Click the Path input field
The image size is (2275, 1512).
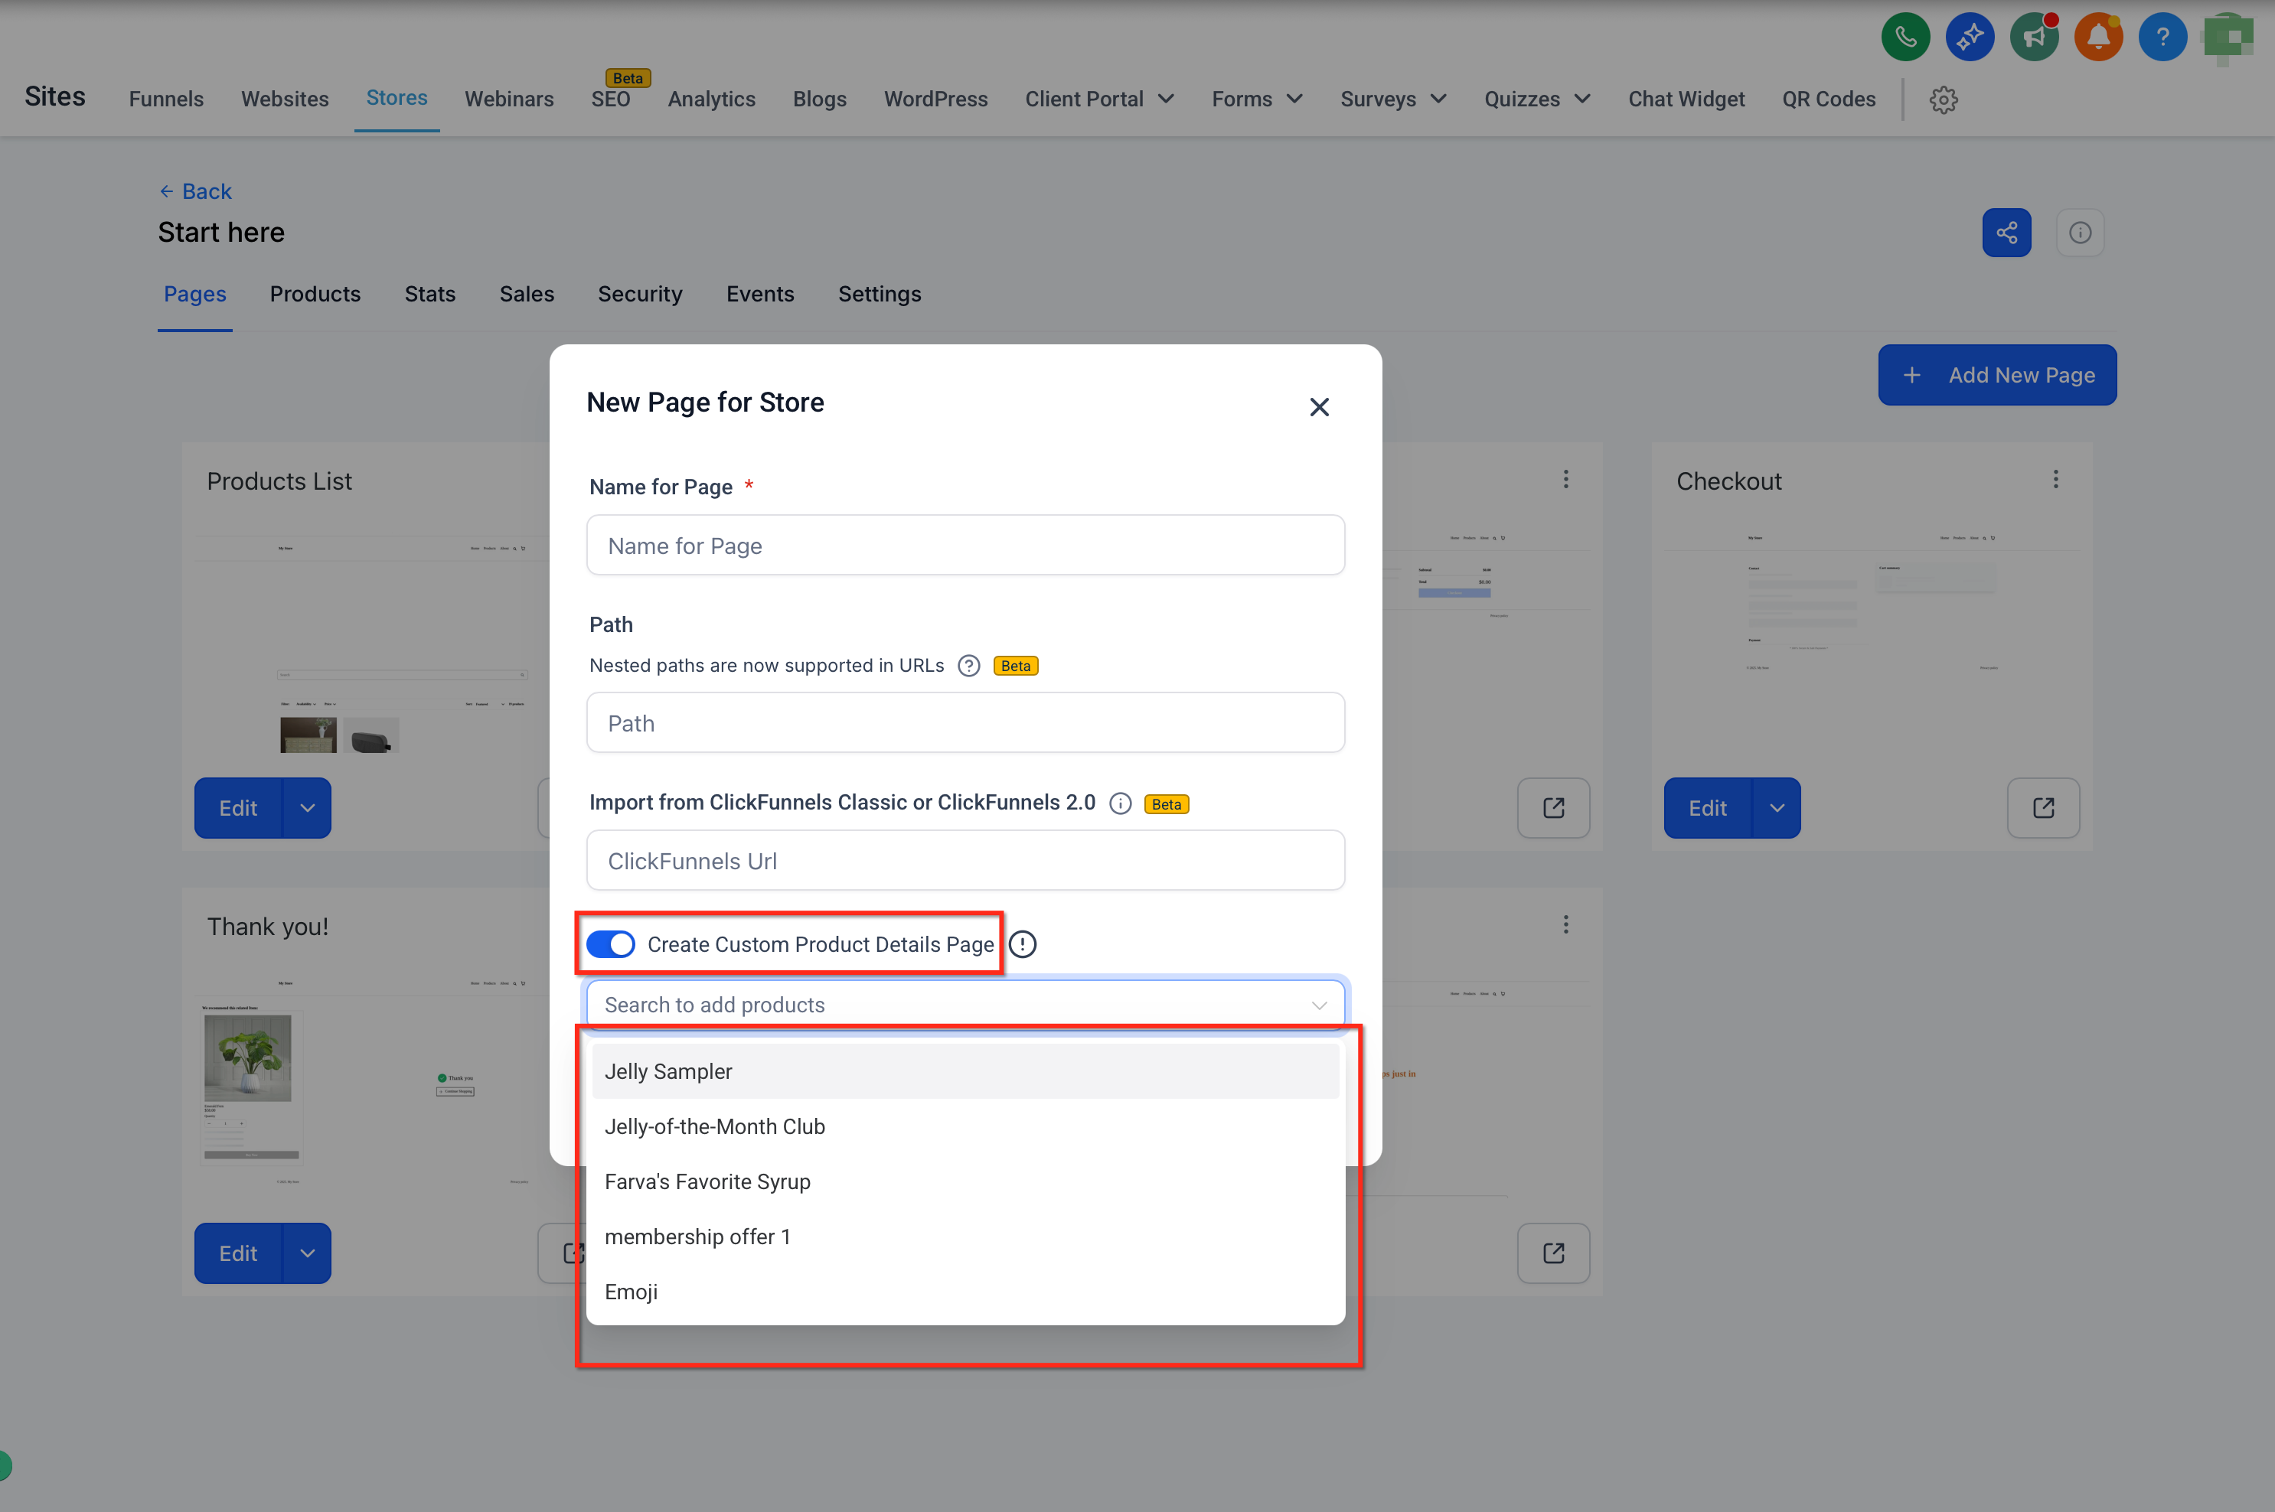coord(965,722)
